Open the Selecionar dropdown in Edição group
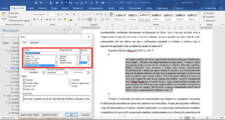225x120 pixels. [209, 21]
